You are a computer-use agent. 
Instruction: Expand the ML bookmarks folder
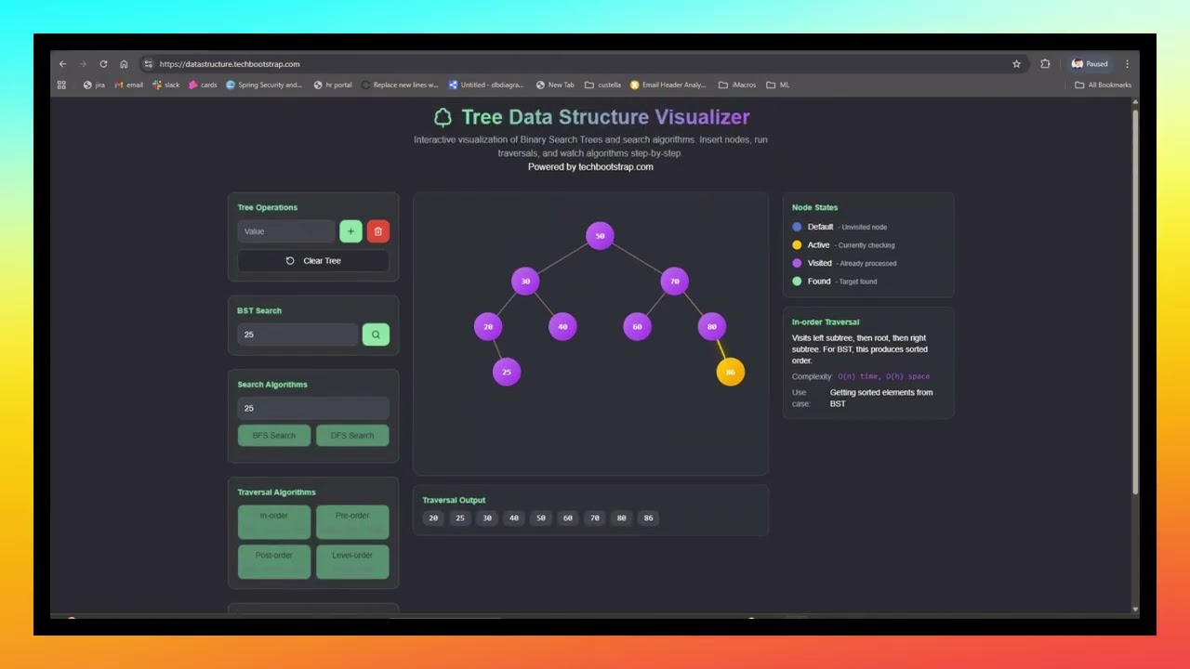click(778, 85)
